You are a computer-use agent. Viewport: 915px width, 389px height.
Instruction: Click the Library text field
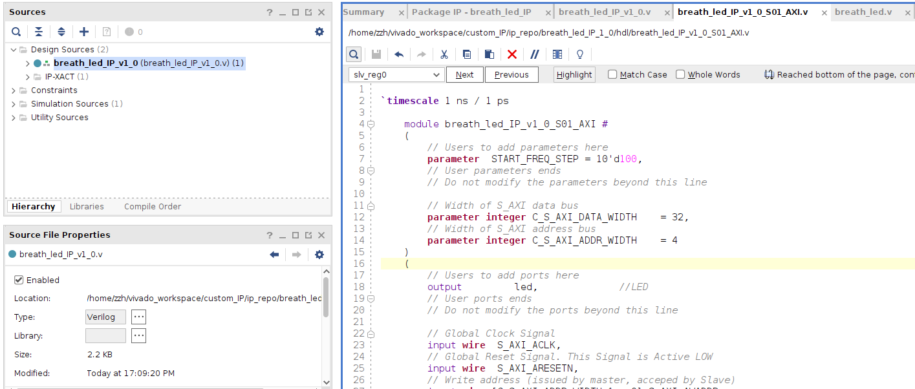pos(105,336)
